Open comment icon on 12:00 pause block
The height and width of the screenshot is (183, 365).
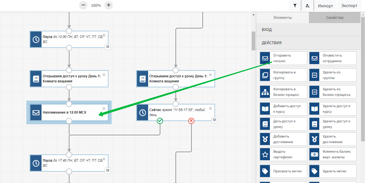click(108, 47)
